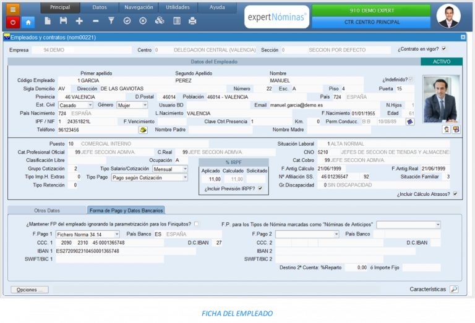Click the green 910 DEMO EXPERT button
475x323 pixels.
(x=370, y=10)
